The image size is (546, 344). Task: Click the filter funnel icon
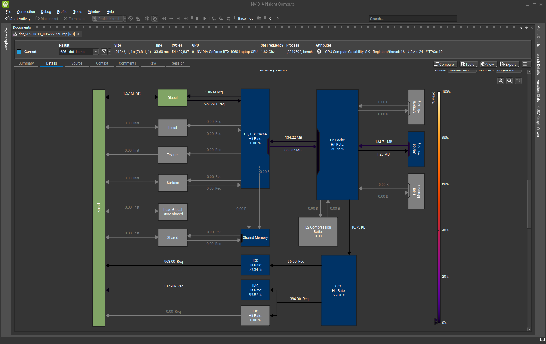click(104, 52)
